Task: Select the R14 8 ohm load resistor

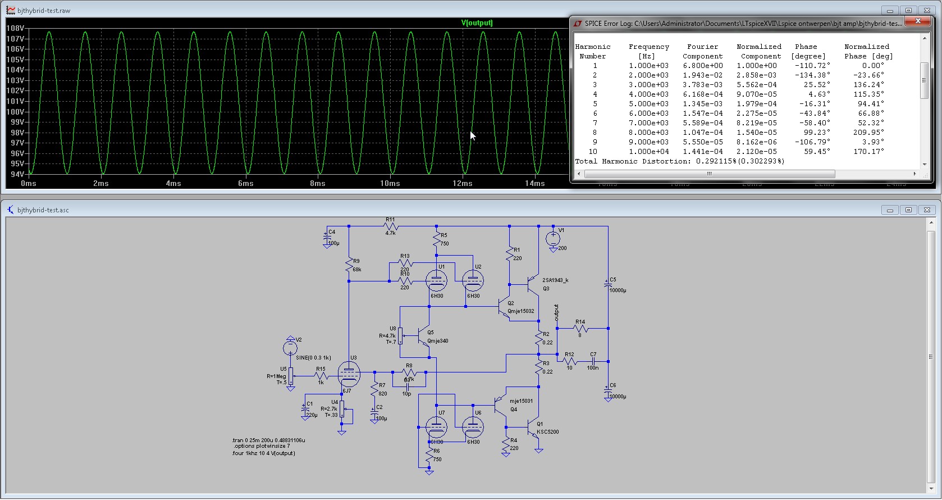Action: point(580,329)
